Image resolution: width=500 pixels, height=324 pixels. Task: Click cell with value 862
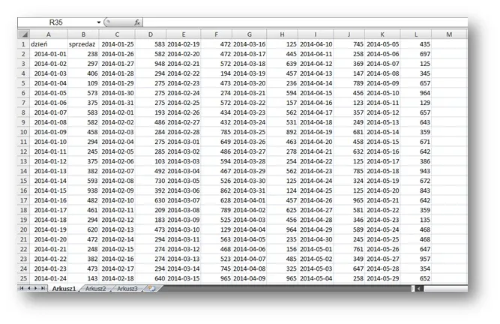(216, 190)
